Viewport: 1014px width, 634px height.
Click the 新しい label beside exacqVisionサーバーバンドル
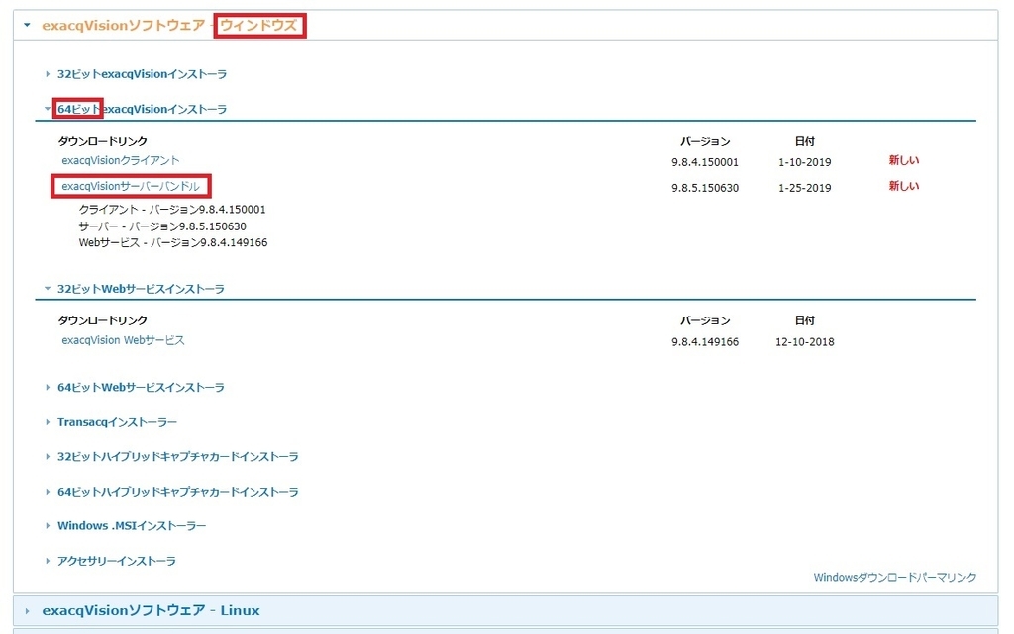(903, 186)
